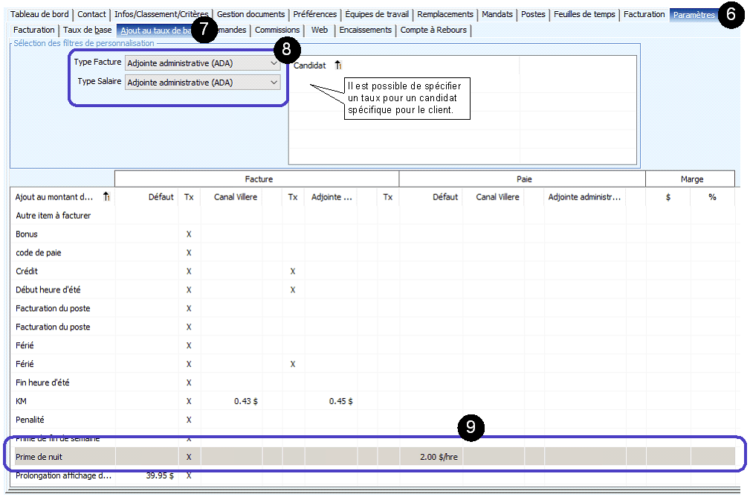Open the Commissions sub-tab
750x497 pixels.
[x=277, y=31]
